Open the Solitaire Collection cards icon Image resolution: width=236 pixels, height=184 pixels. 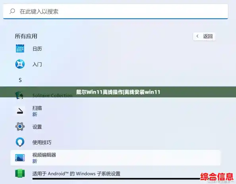coord(19,95)
